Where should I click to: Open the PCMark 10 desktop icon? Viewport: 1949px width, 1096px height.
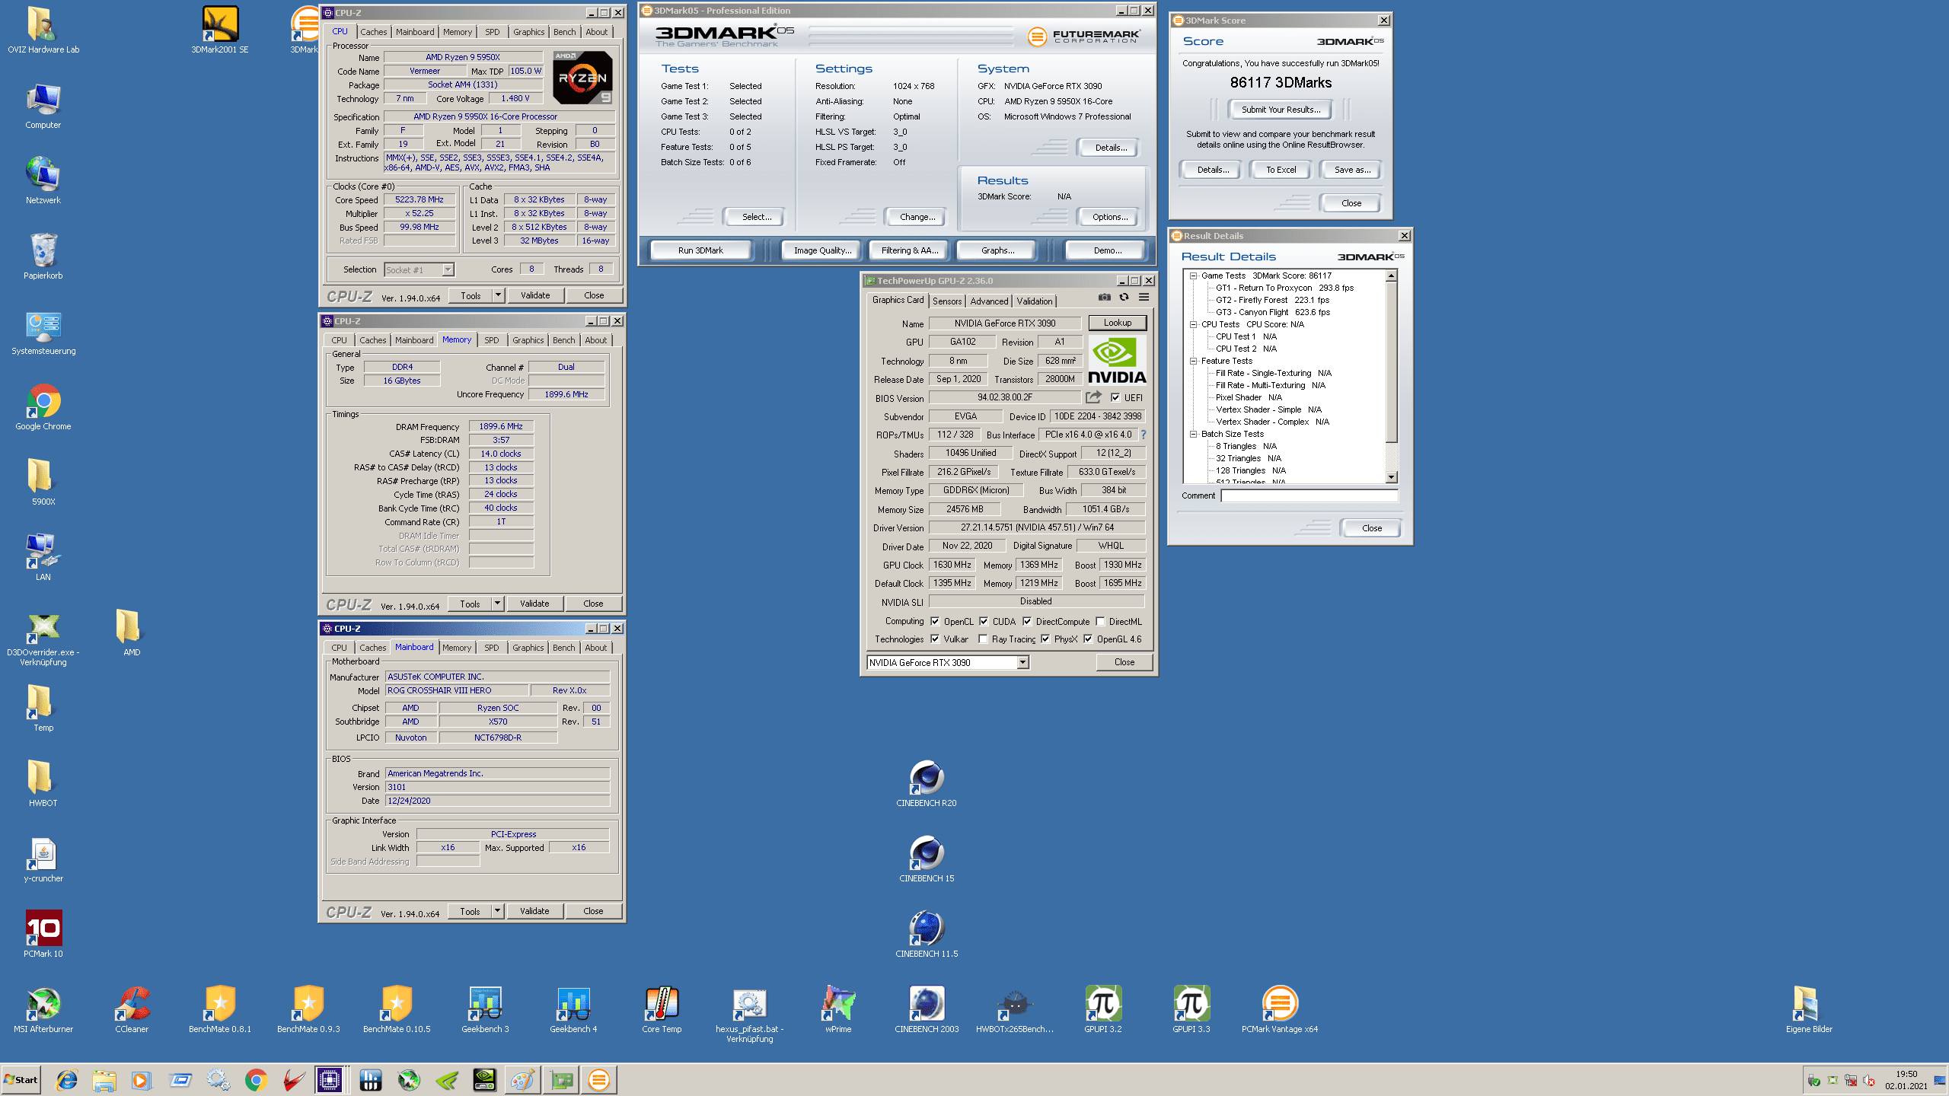[x=43, y=935]
